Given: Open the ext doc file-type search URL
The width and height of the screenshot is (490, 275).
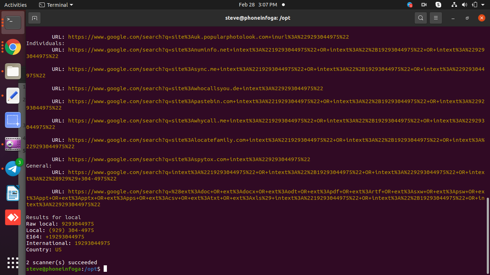Looking at the screenshot, I should click(x=255, y=198).
